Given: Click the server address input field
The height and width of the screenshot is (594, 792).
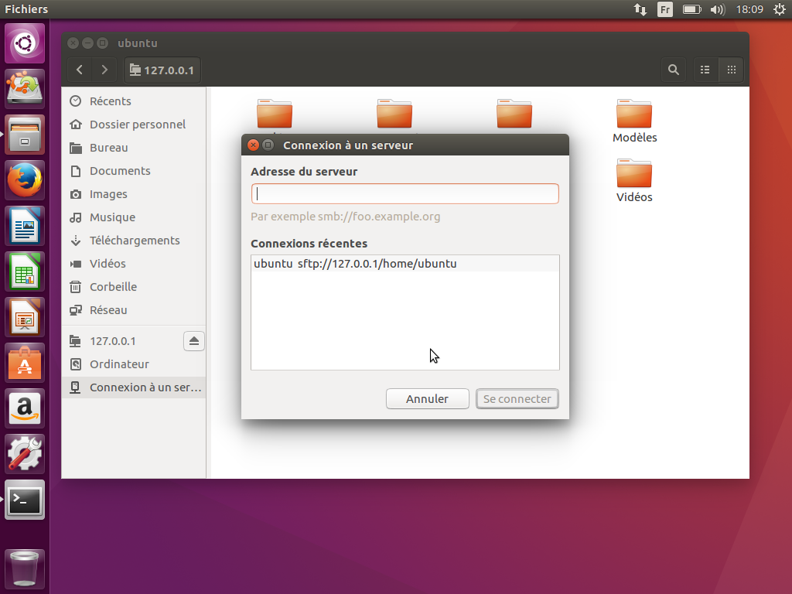Looking at the screenshot, I should point(405,193).
